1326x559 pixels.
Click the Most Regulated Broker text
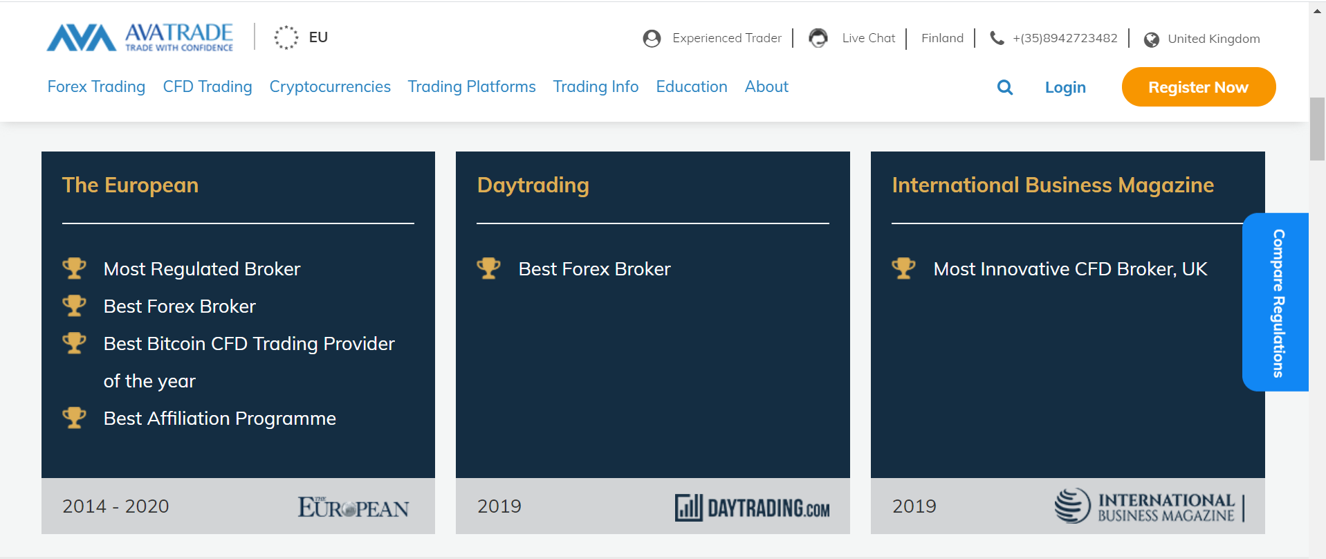pyautogui.click(x=202, y=269)
